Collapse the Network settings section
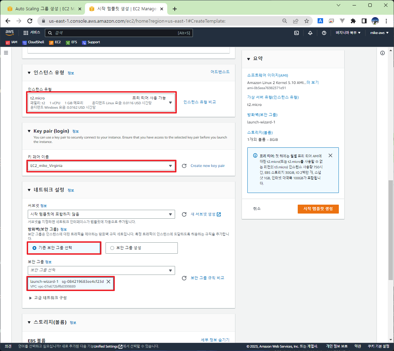394x351 pixels. 29,190
